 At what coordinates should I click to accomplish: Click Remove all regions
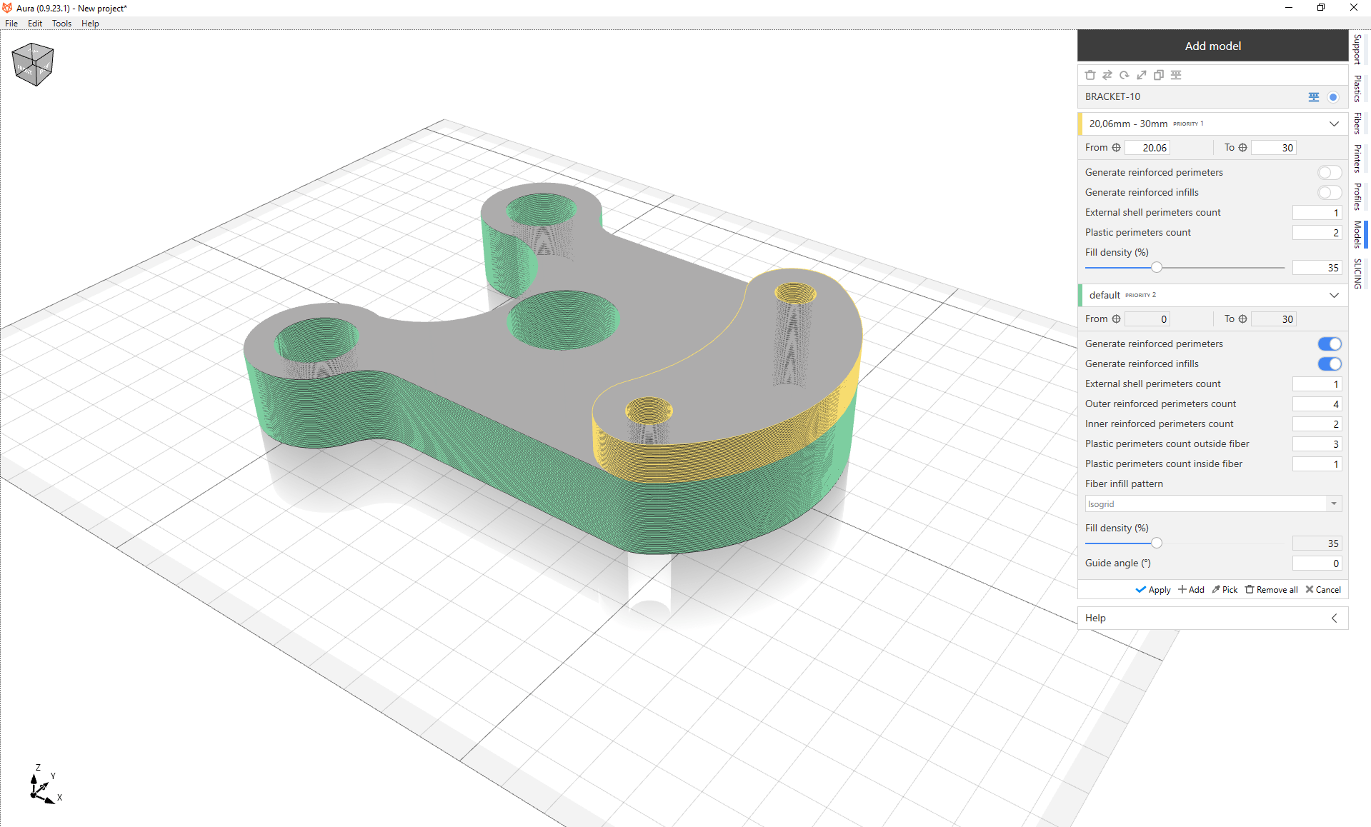coord(1271,590)
